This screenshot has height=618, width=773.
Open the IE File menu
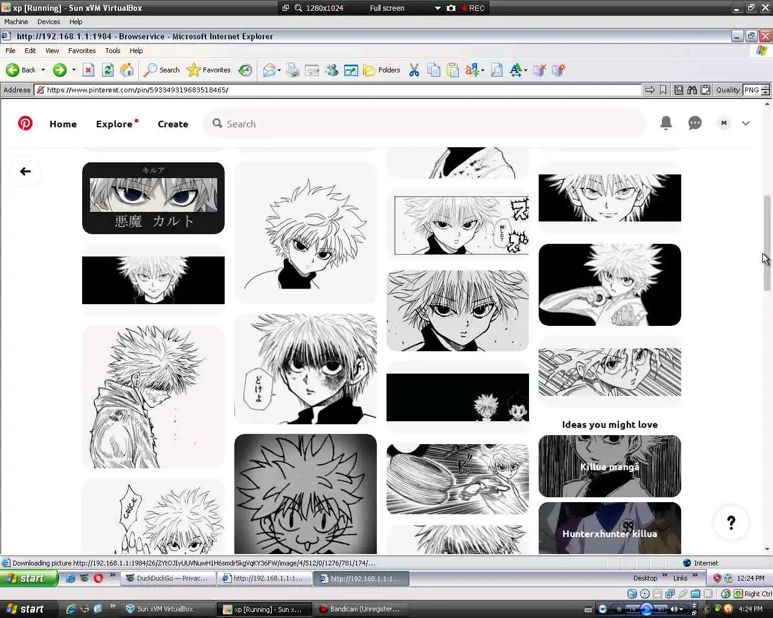point(10,51)
